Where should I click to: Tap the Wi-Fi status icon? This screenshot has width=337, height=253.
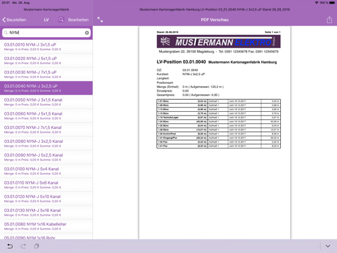click(317, 2)
